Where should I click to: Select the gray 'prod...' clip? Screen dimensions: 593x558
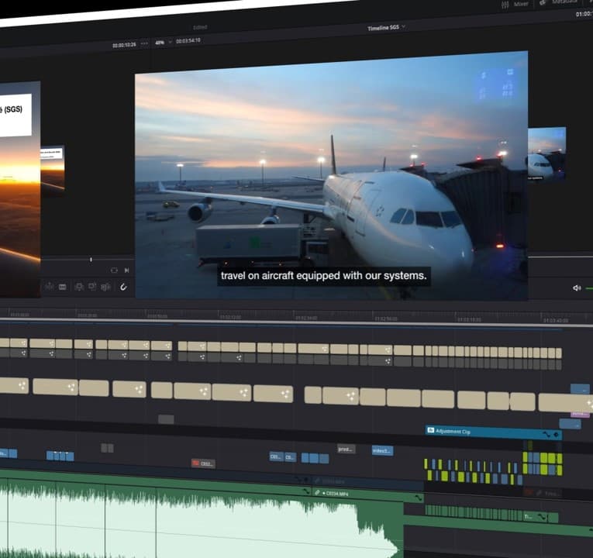[x=346, y=449]
